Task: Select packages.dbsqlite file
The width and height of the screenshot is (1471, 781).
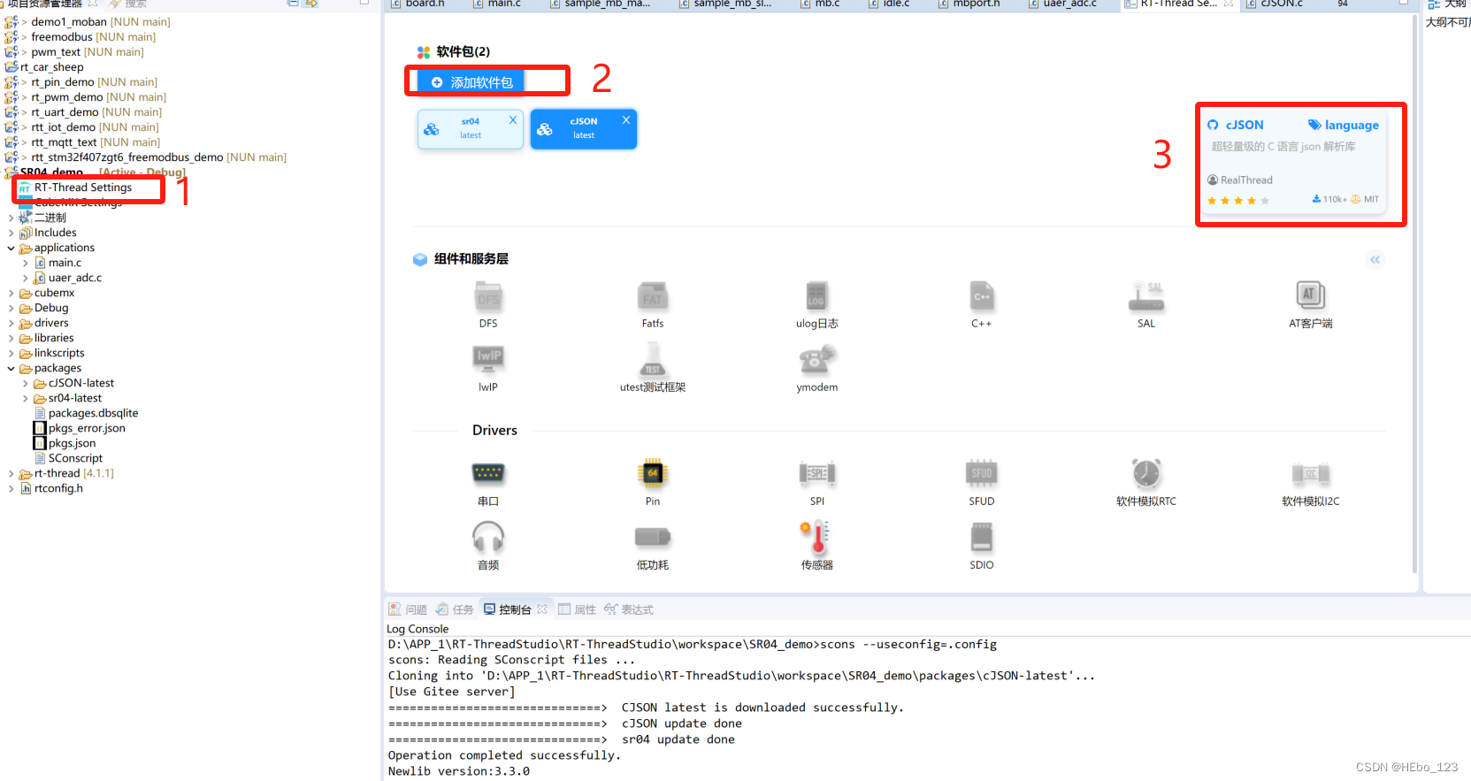Action: tap(93, 413)
